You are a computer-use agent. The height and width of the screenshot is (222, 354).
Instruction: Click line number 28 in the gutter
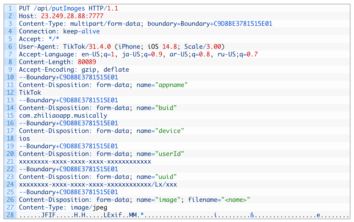coord(10,215)
